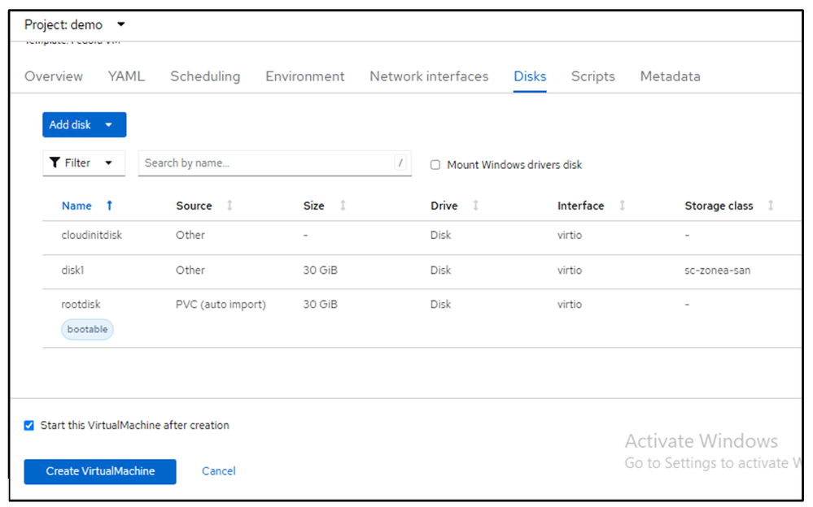
Task: Click the Interface column sort icon
Action: 622,206
